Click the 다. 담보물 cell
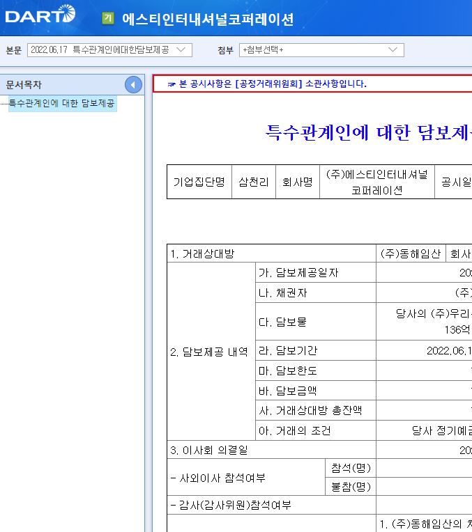This screenshot has width=472, height=532. 316,321
